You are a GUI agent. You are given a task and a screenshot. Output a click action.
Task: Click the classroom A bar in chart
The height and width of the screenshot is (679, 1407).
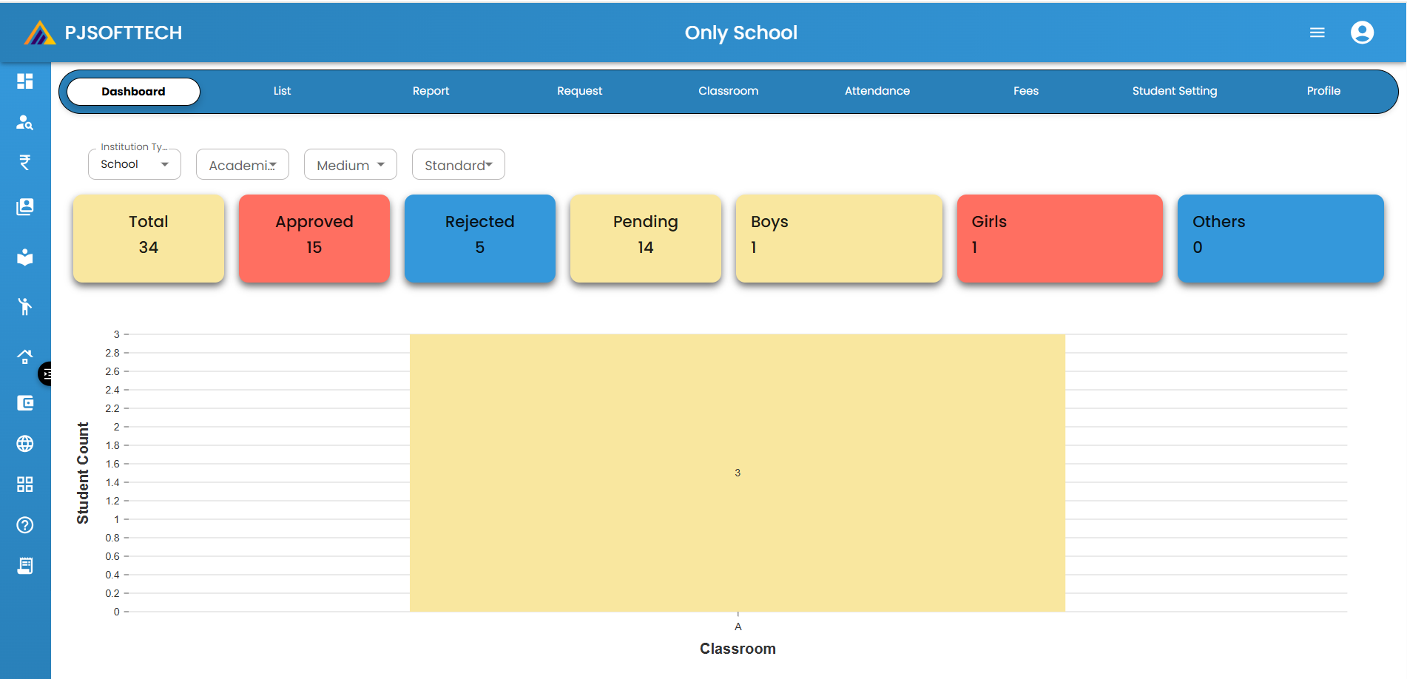pyautogui.click(x=738, y=473)
